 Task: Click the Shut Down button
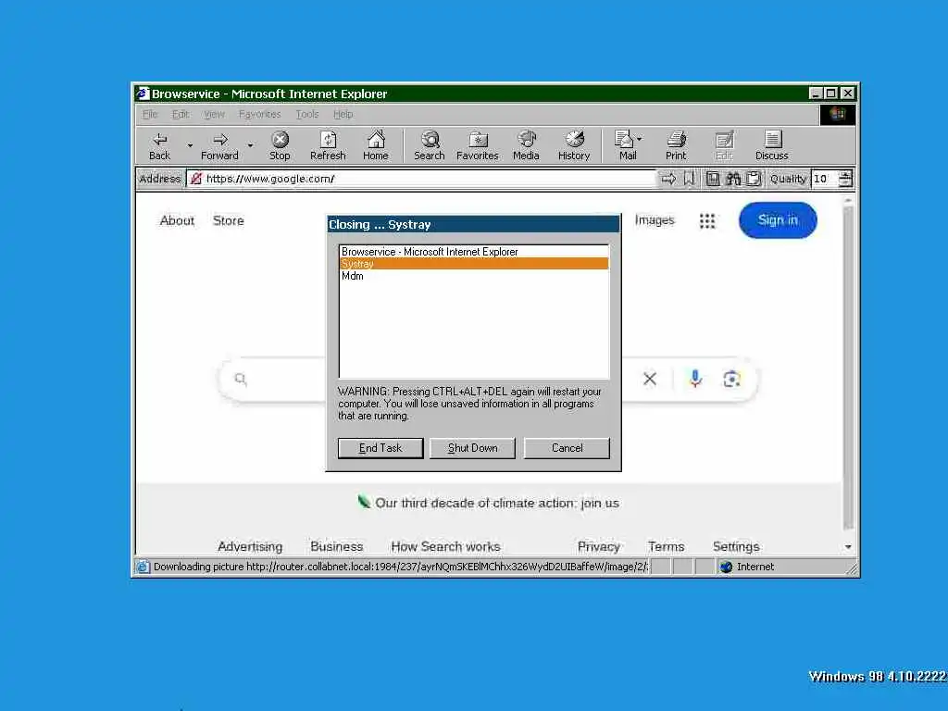coord(472,448)
